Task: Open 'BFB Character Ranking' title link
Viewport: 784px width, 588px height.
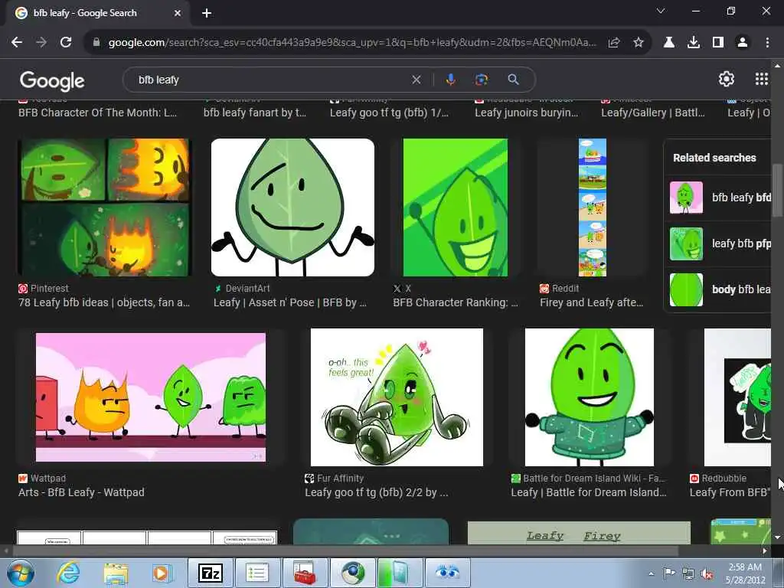Action: [456, 302]
